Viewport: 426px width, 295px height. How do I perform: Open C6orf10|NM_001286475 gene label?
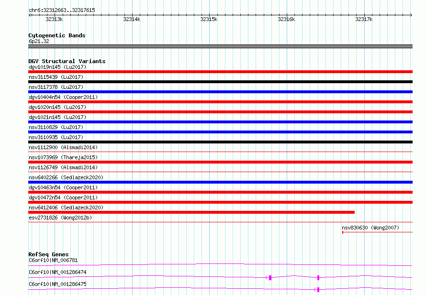pos(57,284)
